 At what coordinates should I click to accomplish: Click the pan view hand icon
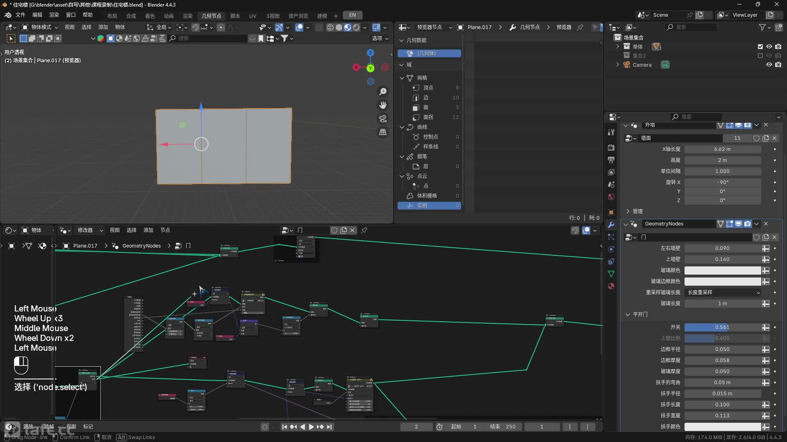pyautogui.click(x=383, y=105)
